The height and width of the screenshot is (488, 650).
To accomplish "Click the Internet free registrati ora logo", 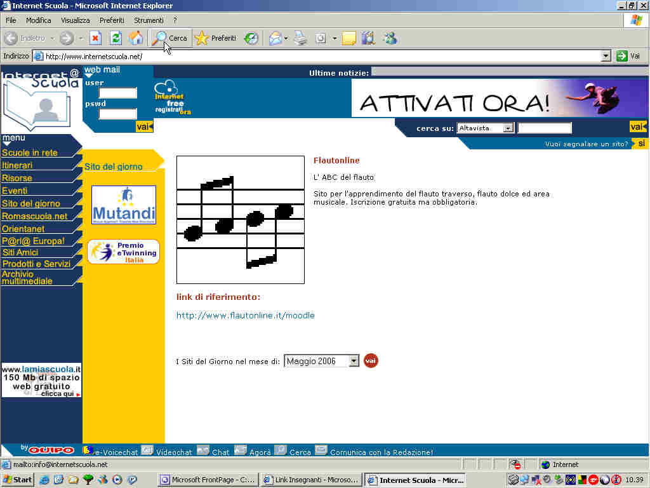I will pyautogui.click(x=173, y=98).
